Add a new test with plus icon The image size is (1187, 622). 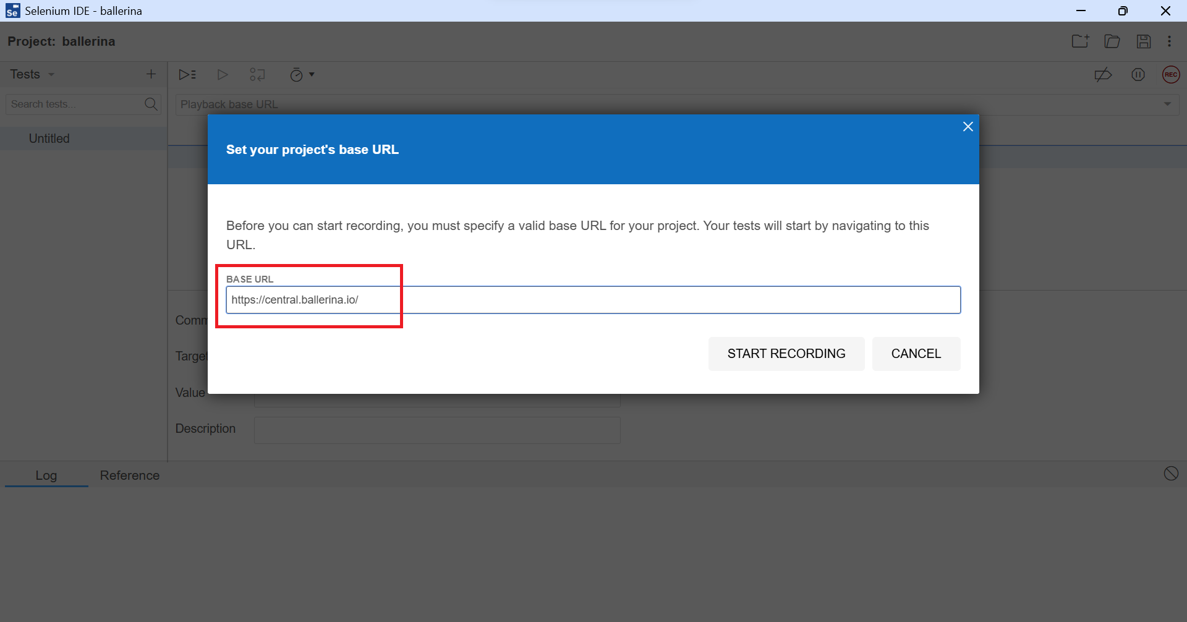point(151,74)
